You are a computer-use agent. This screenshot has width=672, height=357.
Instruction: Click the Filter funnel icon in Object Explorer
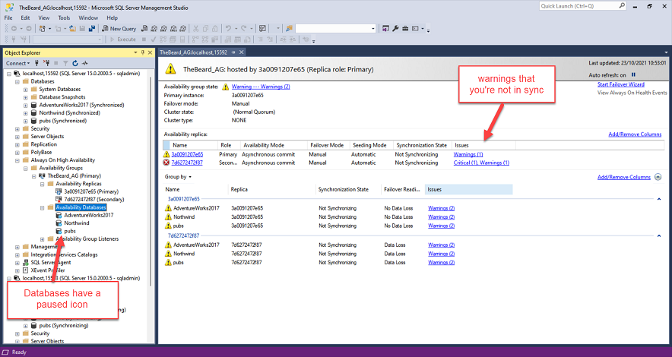click(x=65, y=63)
